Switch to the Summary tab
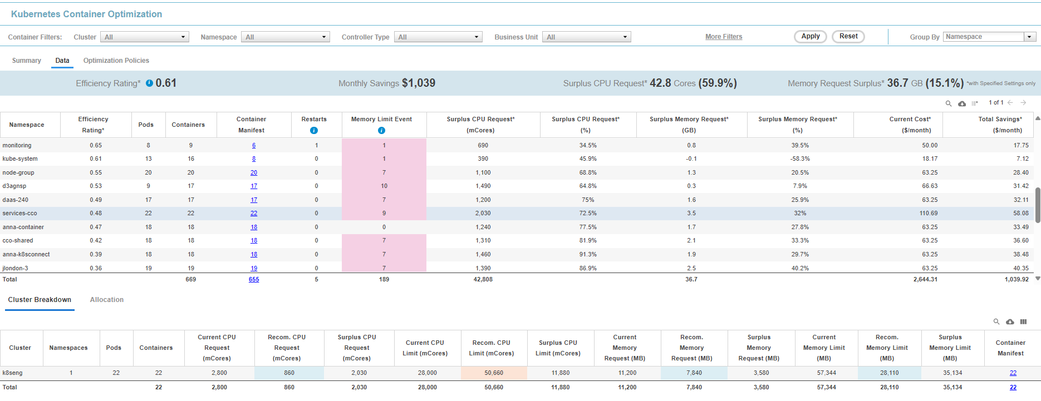This screenshot has width=1041, height=401. (x=27, y=61)
